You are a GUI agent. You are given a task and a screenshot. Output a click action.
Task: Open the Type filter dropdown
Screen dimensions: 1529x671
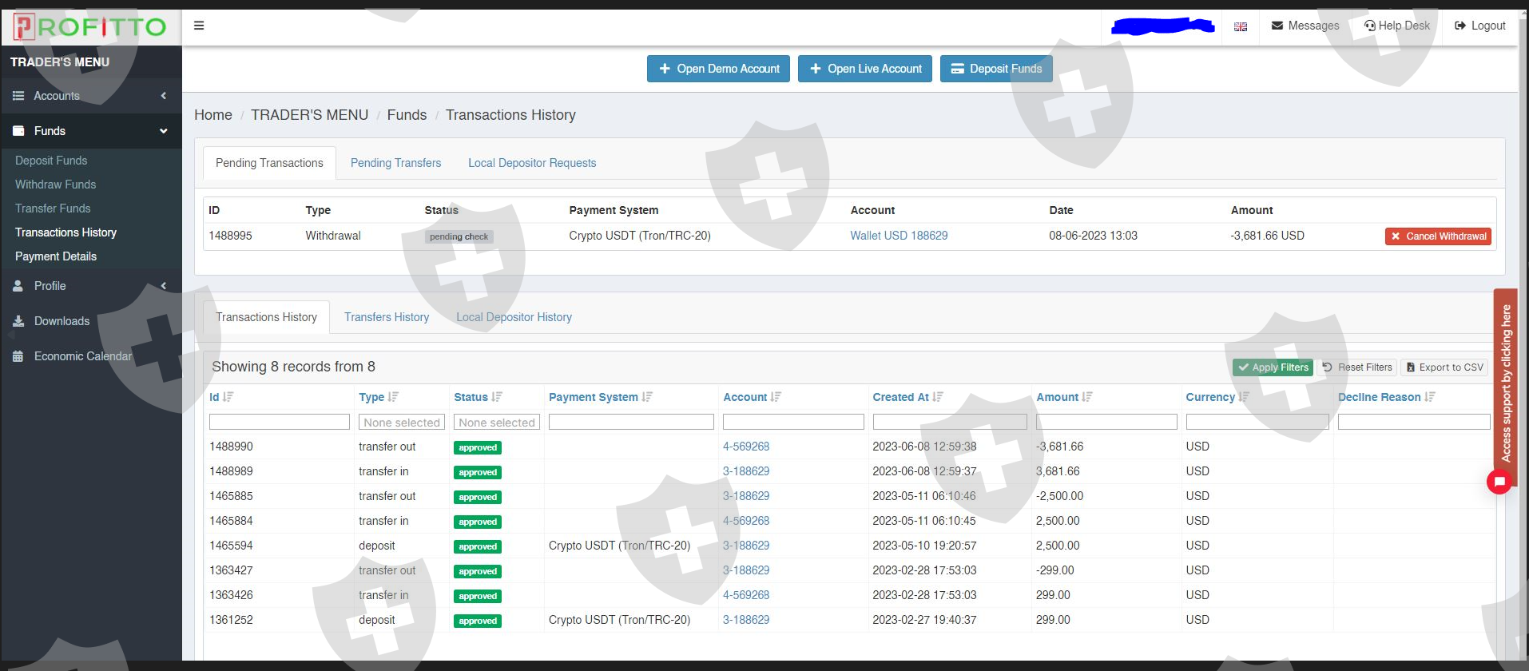click(x=402, y=423)
